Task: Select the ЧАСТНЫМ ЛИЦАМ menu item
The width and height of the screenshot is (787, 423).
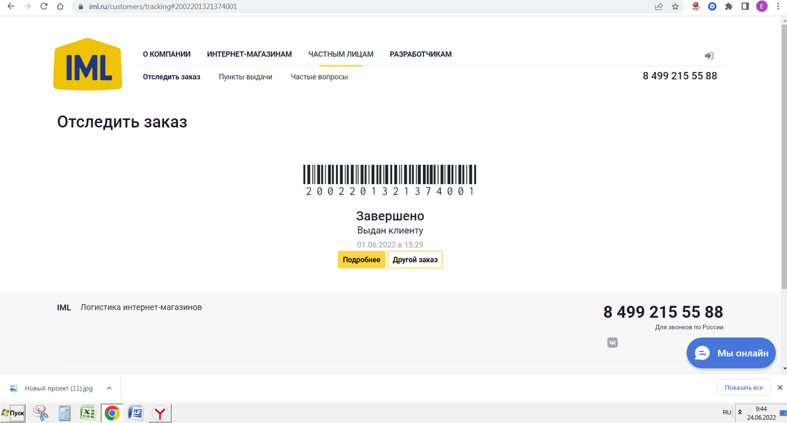Action: (x=341, y=54)
